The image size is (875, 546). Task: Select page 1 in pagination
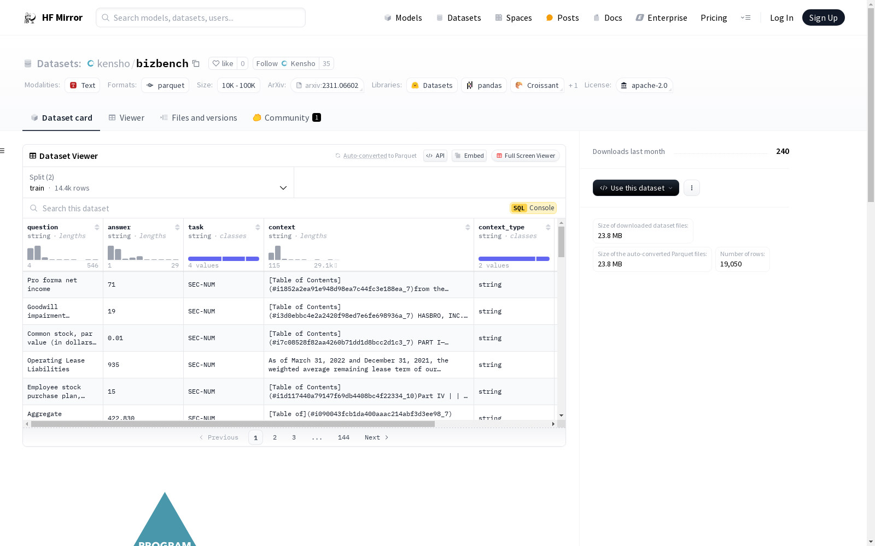[255, 437]
